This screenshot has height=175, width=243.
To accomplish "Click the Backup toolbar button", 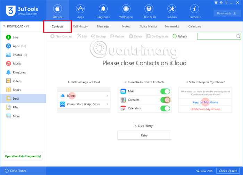I will click(98, 36).
